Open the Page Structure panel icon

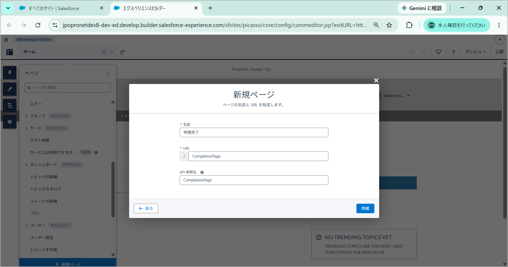point(10,105)
